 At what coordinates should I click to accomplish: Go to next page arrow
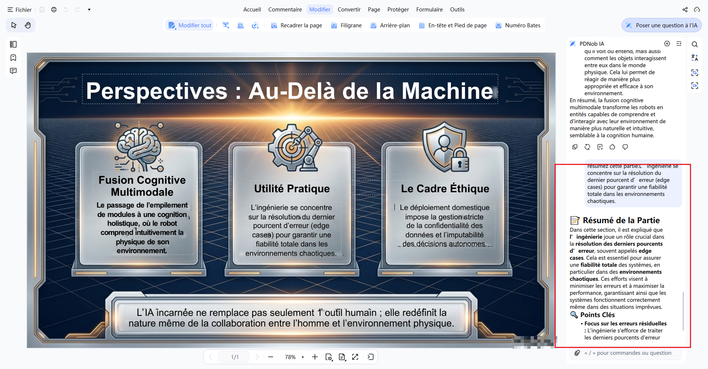(x=257, y=357)
